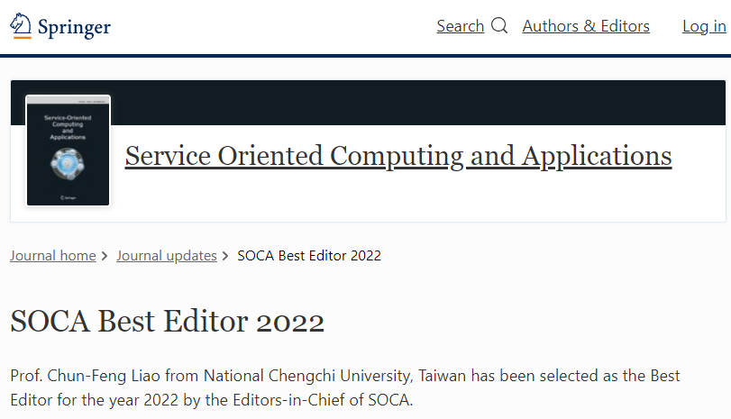Open Service Oriented Computing and Applications title link

(x=398, y=156)
